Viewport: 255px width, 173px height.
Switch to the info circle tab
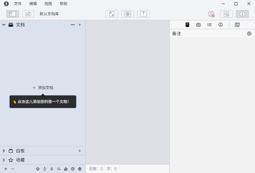[220, 25]
